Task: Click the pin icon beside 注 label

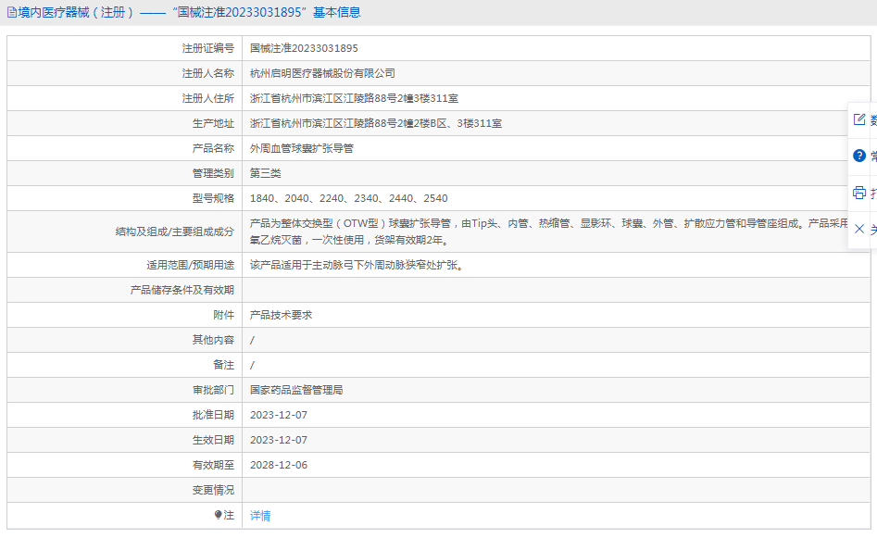Action: (x=219, y=515)
